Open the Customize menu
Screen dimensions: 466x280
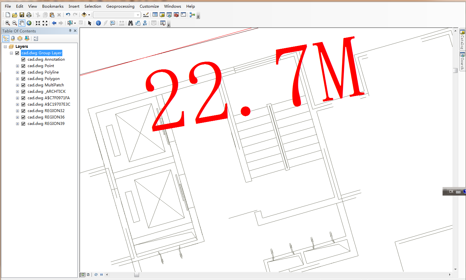(149, 6)
